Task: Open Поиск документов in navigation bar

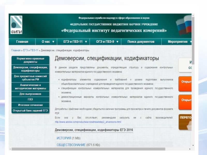Action: [x=141, y=42]
